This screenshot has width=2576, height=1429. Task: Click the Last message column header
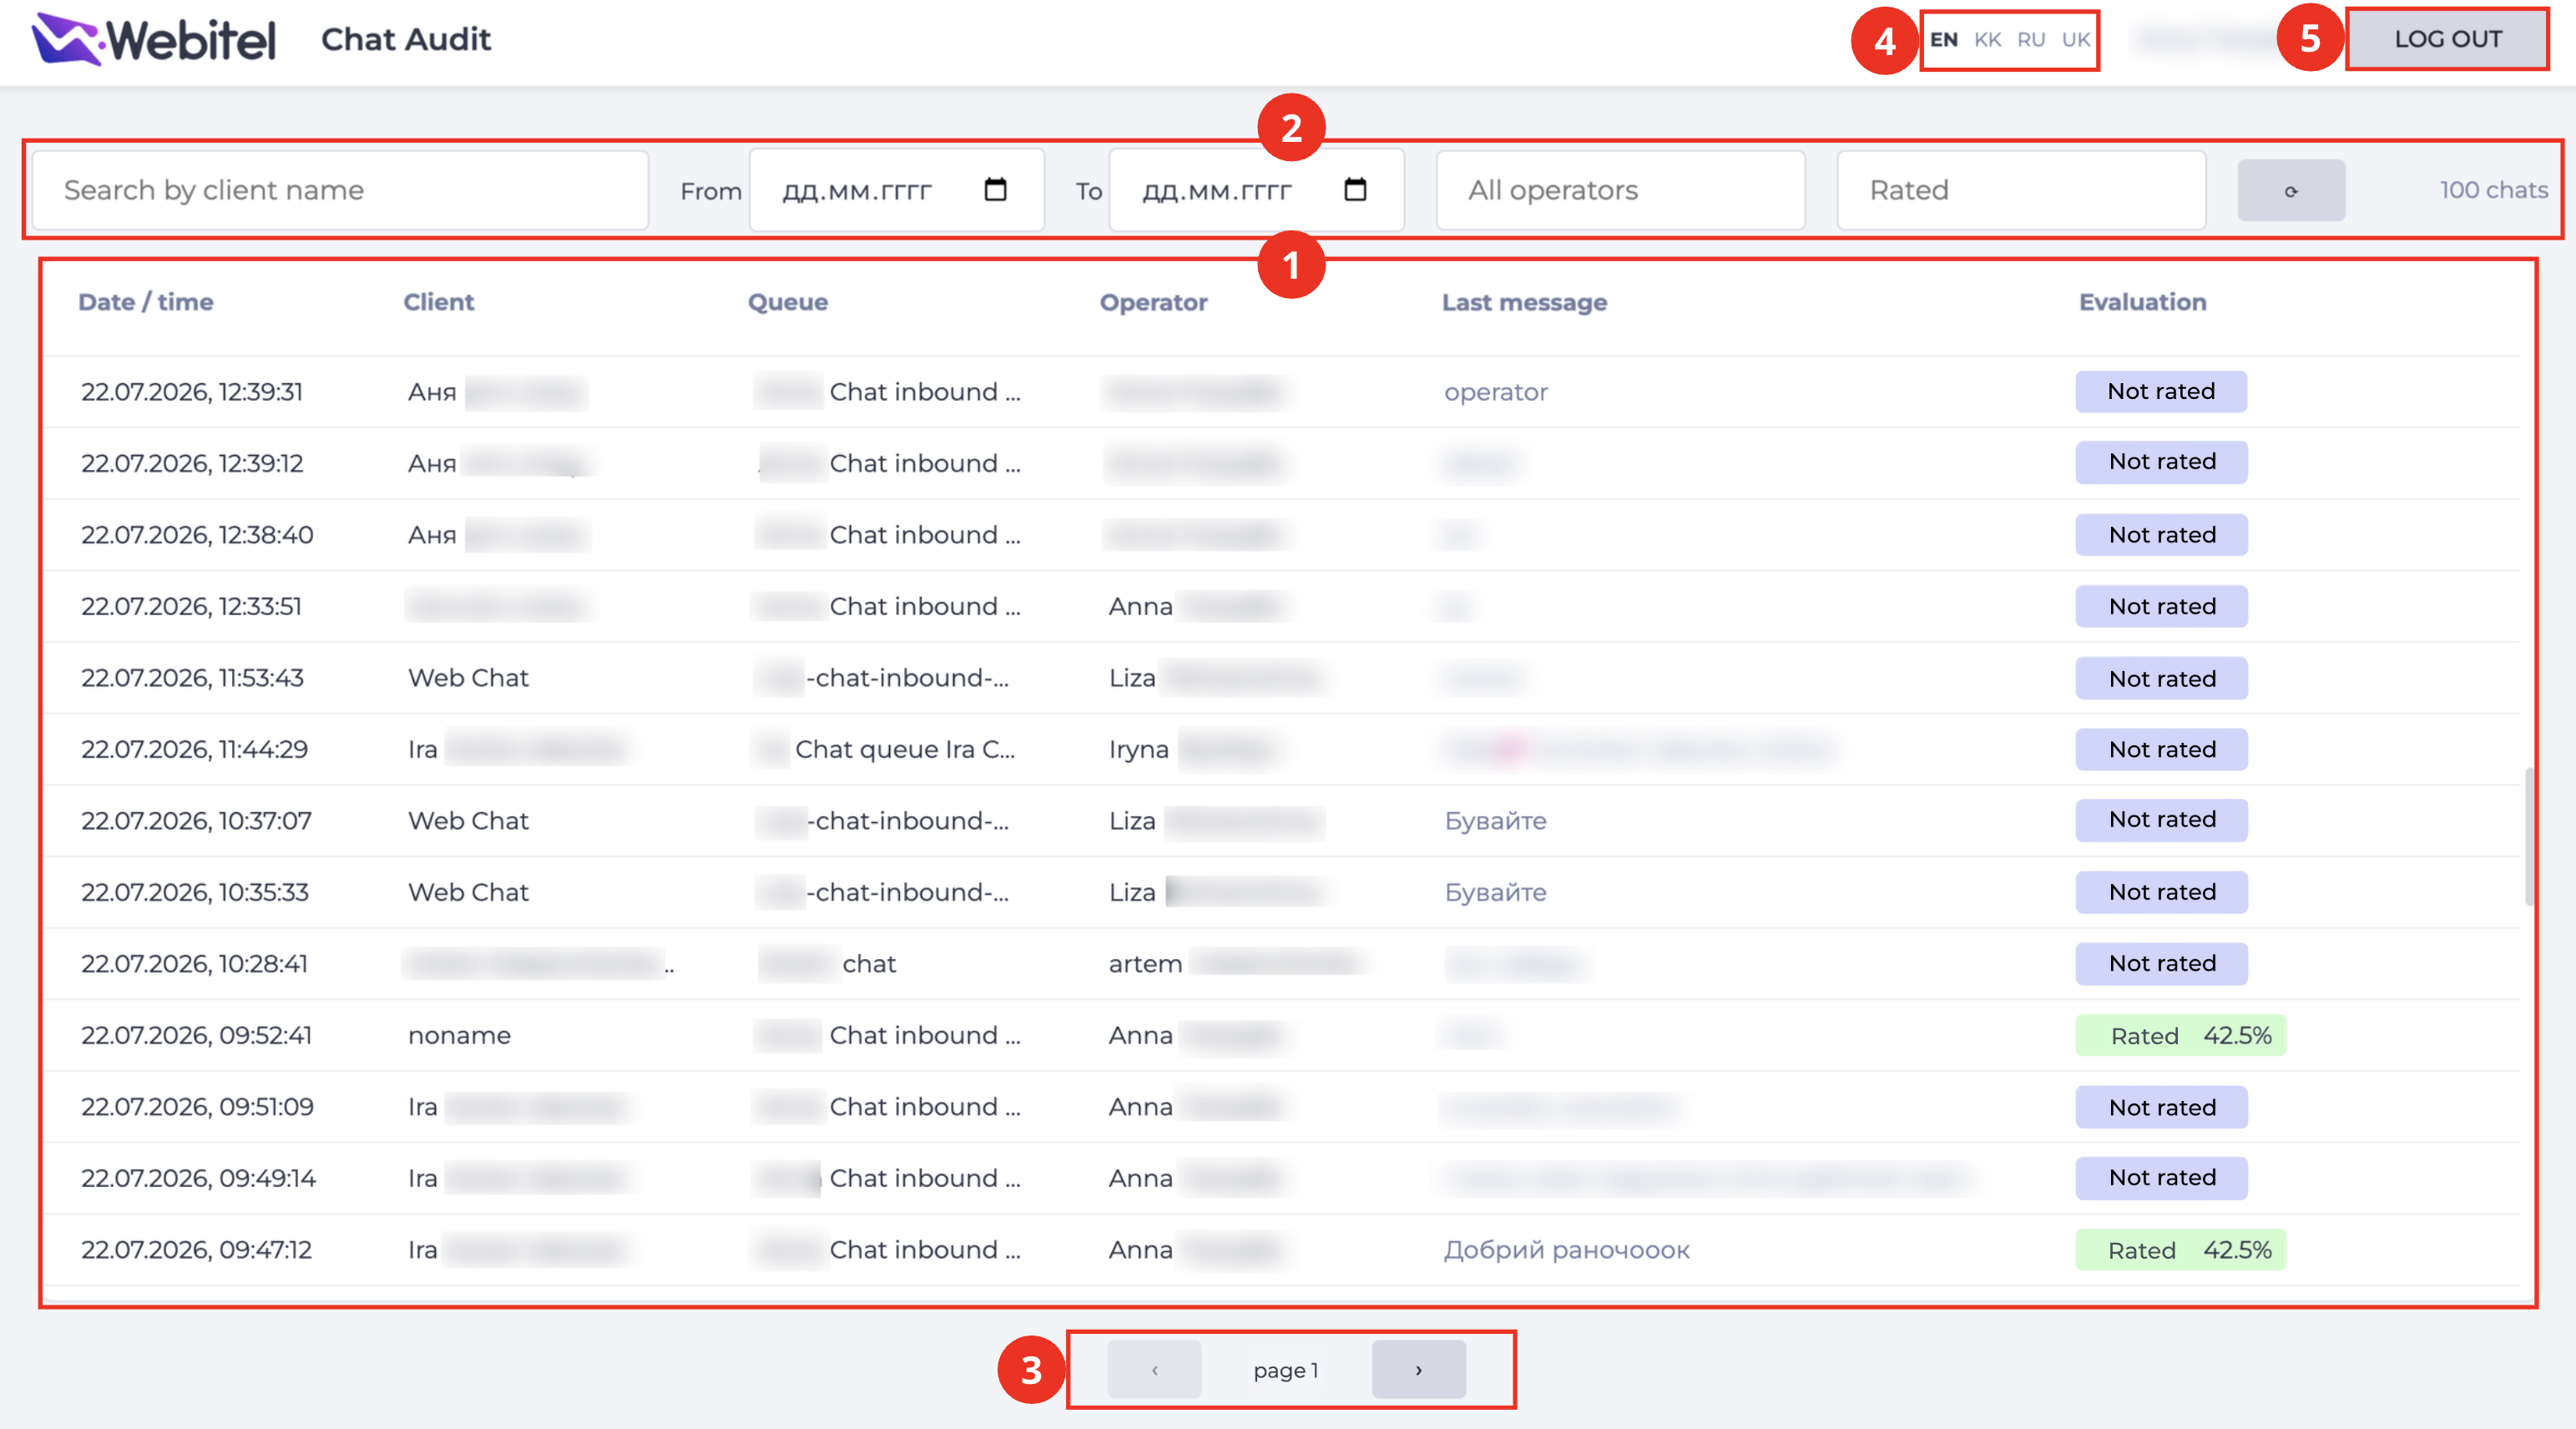(1524, 302)
